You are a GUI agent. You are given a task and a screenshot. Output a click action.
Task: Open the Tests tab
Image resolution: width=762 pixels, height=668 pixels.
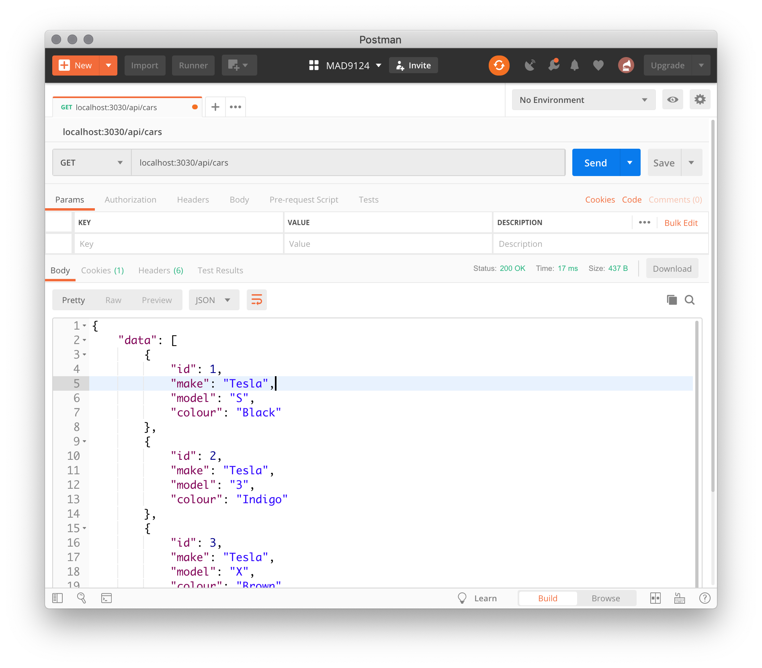[369, 200]
